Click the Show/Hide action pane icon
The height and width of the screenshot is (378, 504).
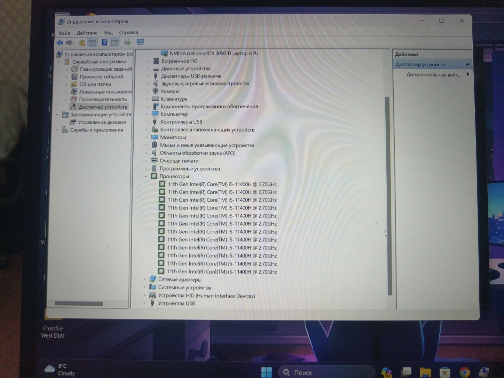click(x=115, y=43)
